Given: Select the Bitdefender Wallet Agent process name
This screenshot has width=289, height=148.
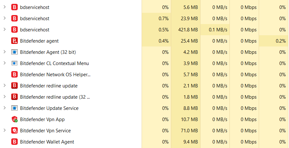Looking at the screenshot, I should click(x=47, y=142).
